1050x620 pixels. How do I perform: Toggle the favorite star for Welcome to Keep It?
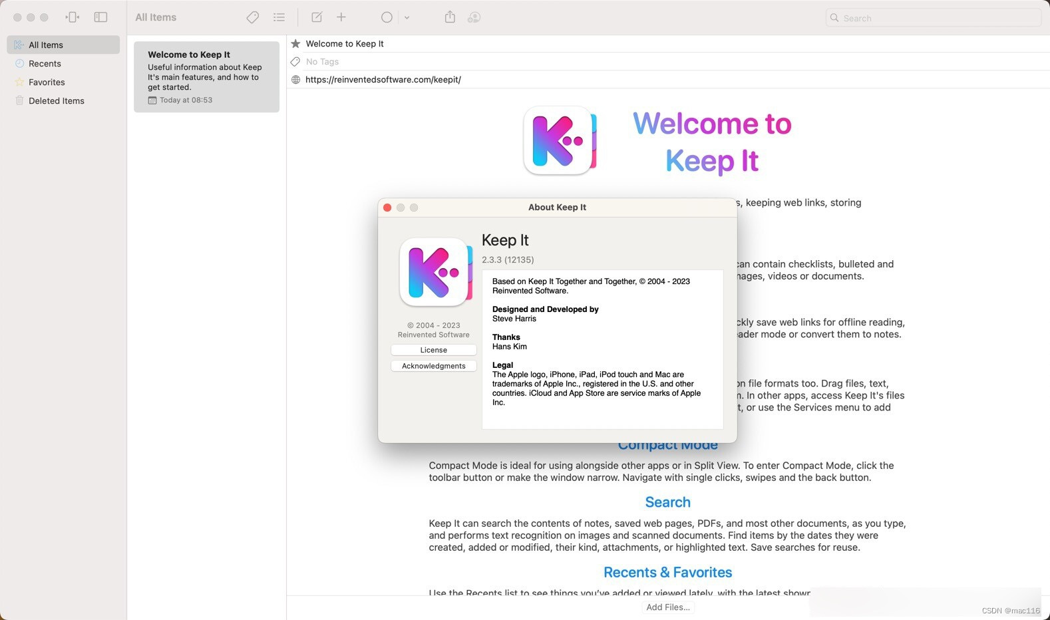pos(295,44)
